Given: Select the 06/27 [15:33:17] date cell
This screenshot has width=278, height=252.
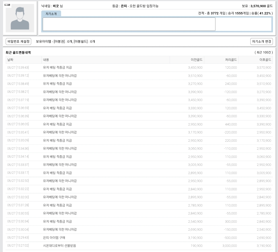Looking at the screenshot, I should click(x=18, y=173).
